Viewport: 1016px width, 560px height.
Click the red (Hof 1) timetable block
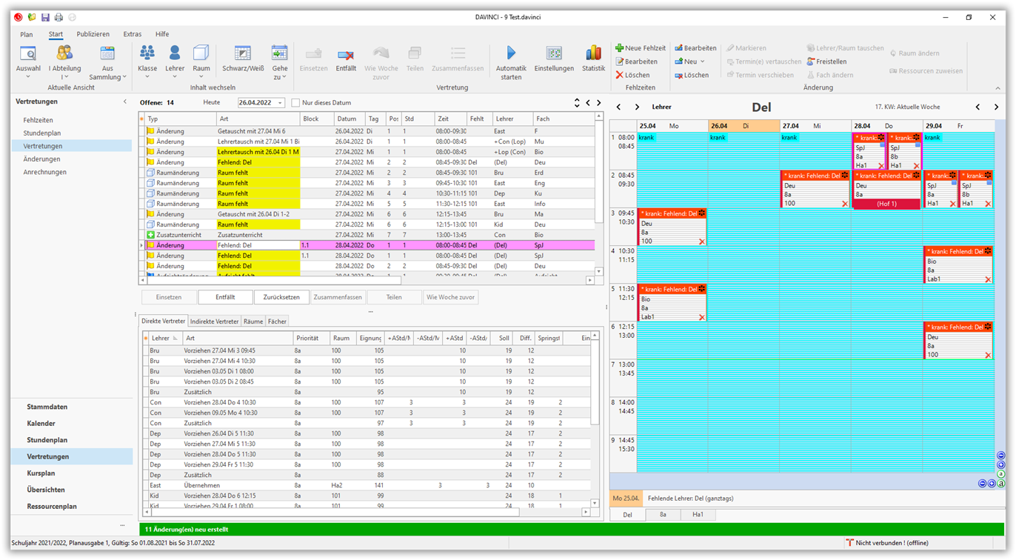pos(886,204)
